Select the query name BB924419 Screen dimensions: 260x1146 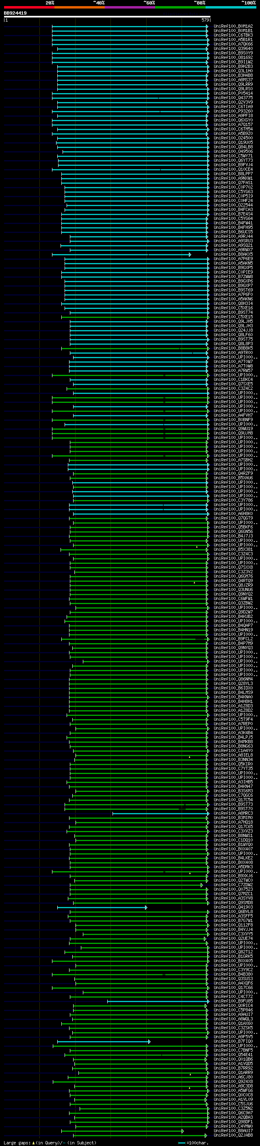(15, 13)
